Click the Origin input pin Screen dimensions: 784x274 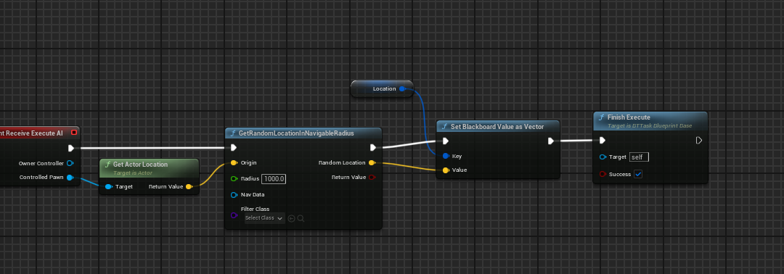point(234,162)
